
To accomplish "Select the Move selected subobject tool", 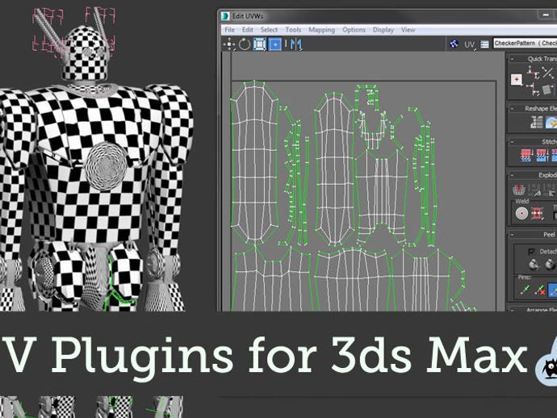I will (x=229, y=44).
